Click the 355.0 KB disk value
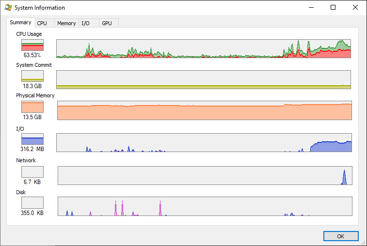Image resolution: width=367 pixels, height=246 pixels. click(32, 213)
